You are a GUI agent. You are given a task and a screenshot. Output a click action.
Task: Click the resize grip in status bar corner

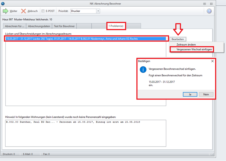click(x=213, y=154)
